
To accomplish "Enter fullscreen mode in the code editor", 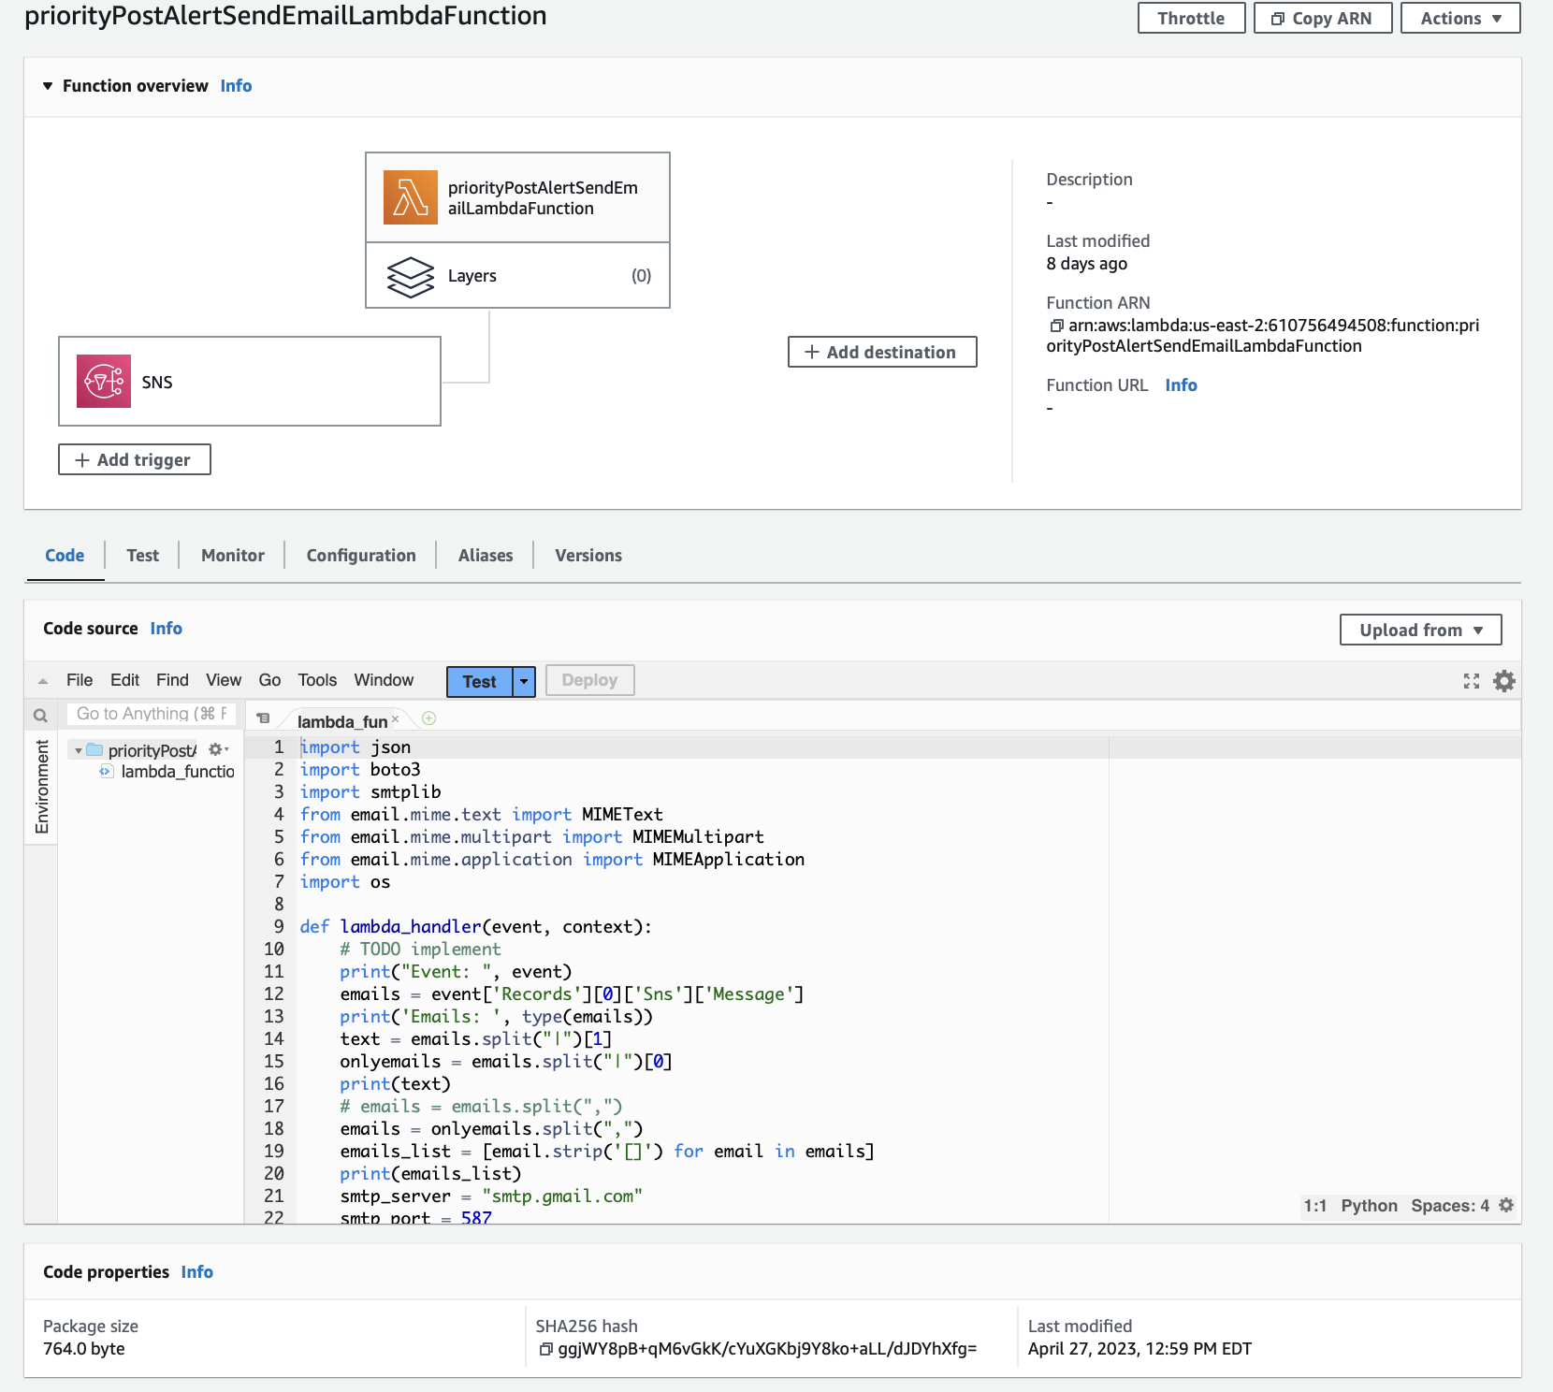I will 1472,680.
